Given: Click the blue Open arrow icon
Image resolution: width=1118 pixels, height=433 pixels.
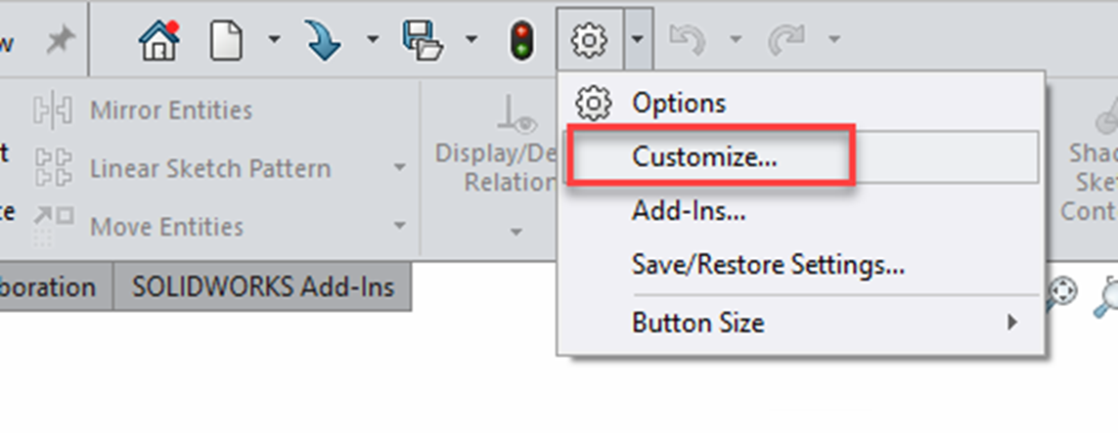Looking at the screenshot, I should point(324,40).
